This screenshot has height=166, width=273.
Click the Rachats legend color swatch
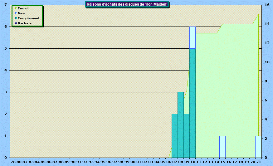pyautogui.click(x=16, y=23)
